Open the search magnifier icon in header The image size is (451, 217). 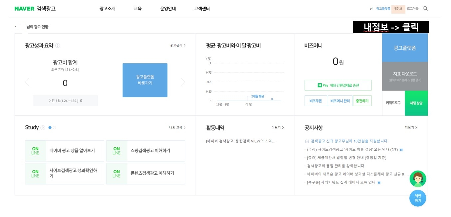coord(425,9)
